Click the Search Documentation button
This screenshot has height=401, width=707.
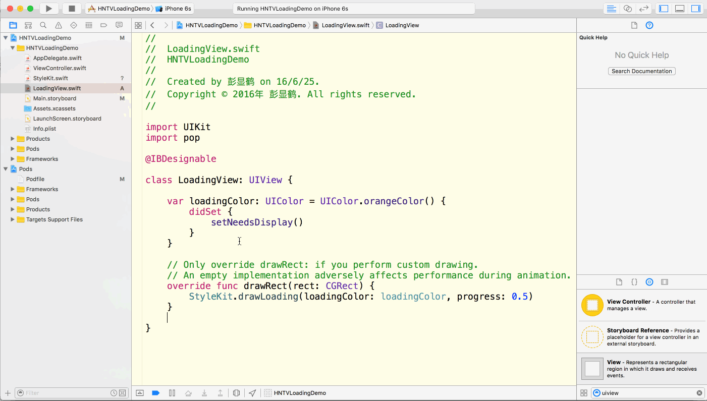point(641,71)
